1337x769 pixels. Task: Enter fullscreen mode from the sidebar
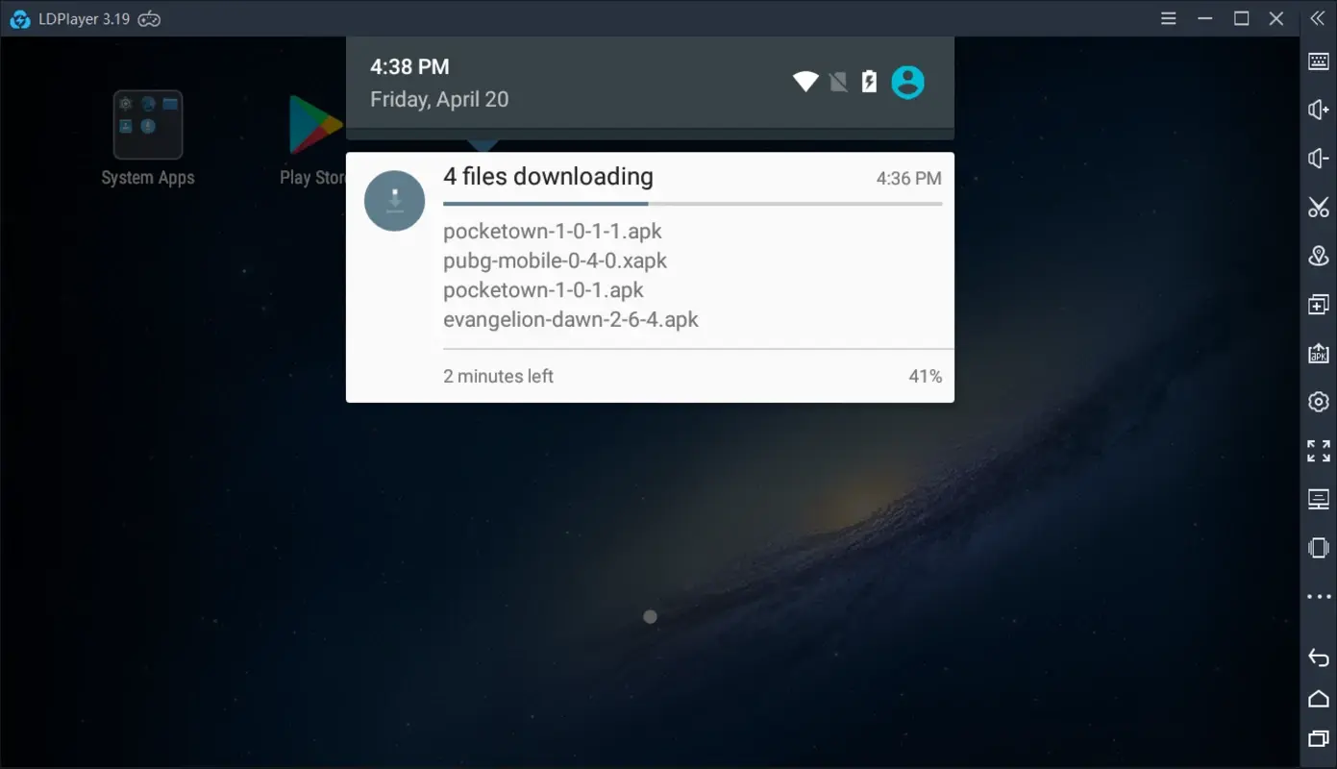coord(1318,450)
